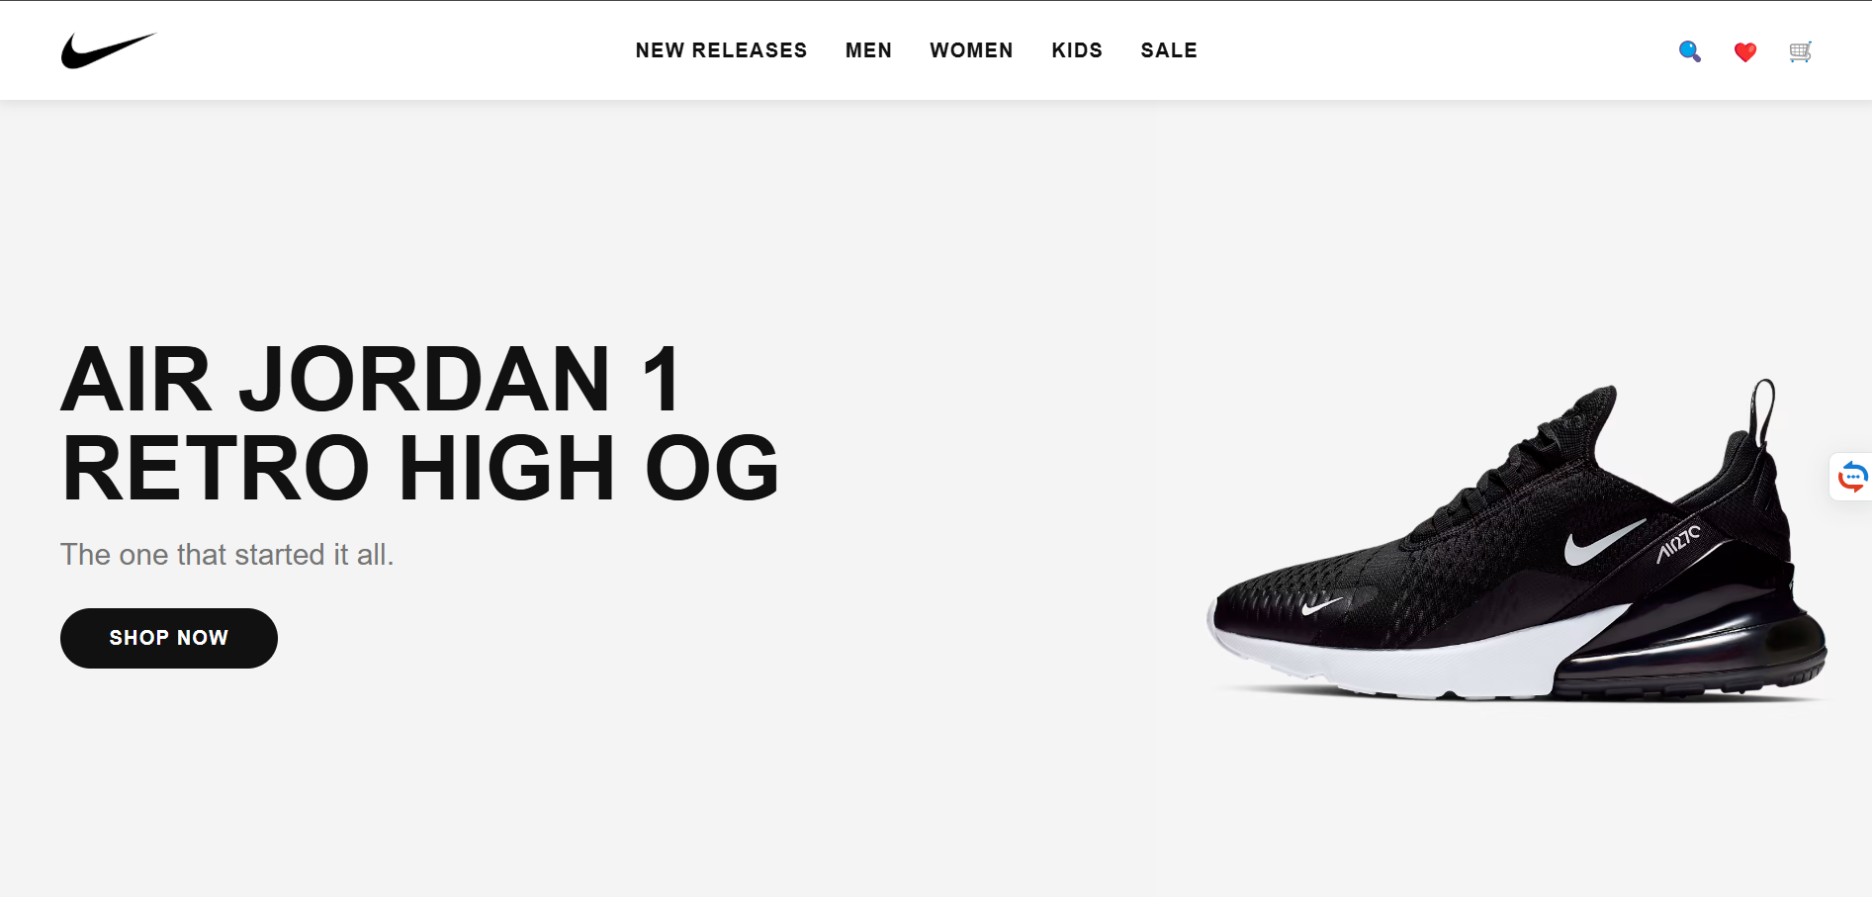Click the tagline 'The one that started it all.'
Image resolution: width=1872 pixels, height=897 pixels.
coord(227,555)
